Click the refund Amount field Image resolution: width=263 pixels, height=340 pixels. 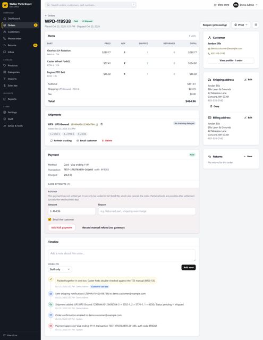pyautogui.click(x=72, y=211)
